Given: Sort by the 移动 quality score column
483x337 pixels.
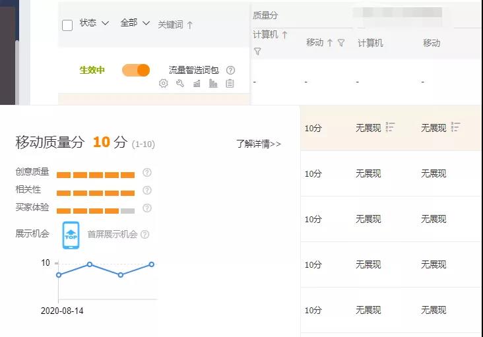Looking at the screenshot, I should pyautogui.click(x=319, y=43).
